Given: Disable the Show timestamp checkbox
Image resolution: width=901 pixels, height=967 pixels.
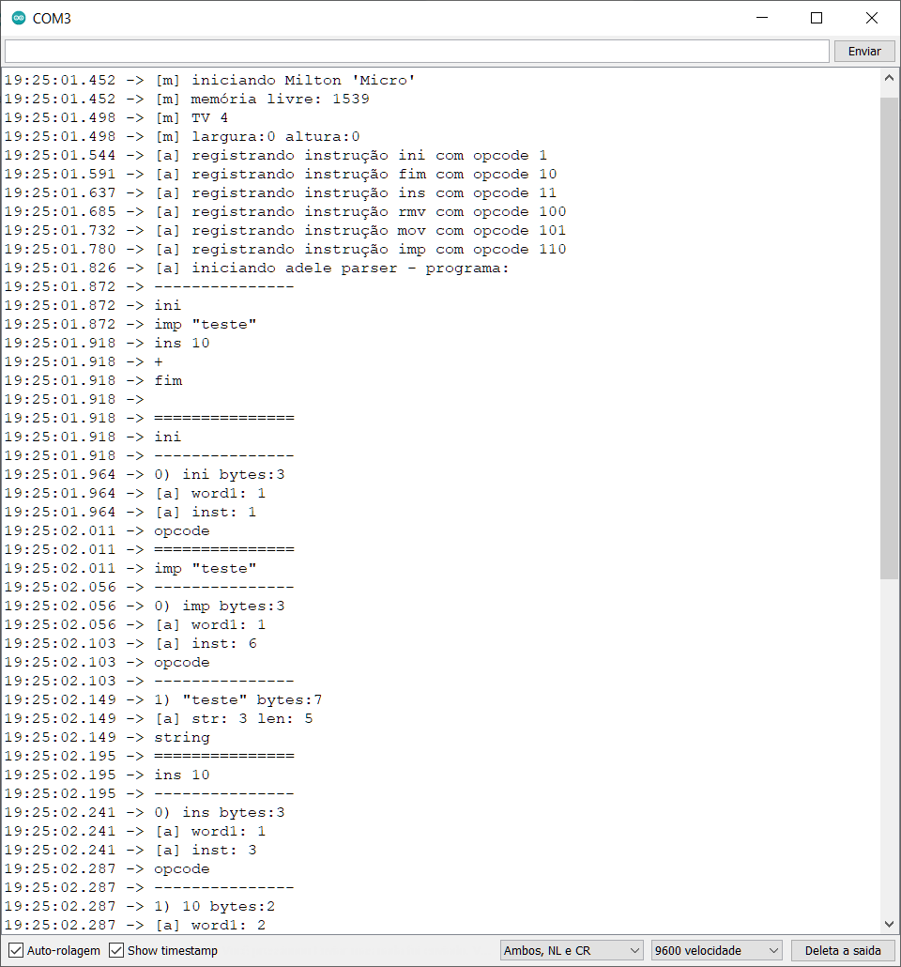Looking at the screenshot, I should (116, 950).
